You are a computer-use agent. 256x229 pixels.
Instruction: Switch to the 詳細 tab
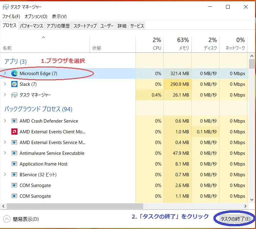click(x=122, y=26)
